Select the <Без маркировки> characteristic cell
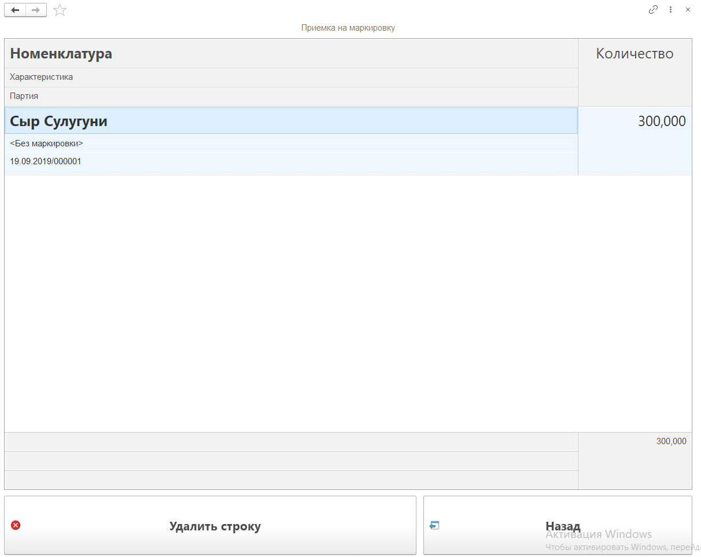701x557 pixels. point(46,143)
